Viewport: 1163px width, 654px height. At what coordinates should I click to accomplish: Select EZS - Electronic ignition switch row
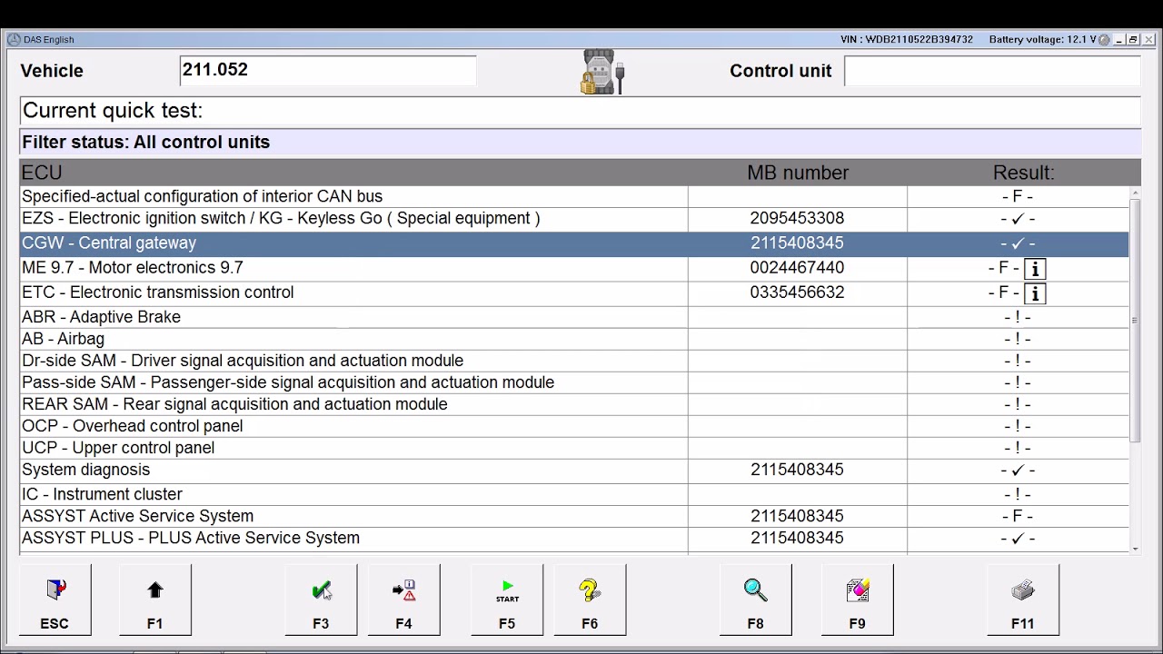[x=574, y=219]
